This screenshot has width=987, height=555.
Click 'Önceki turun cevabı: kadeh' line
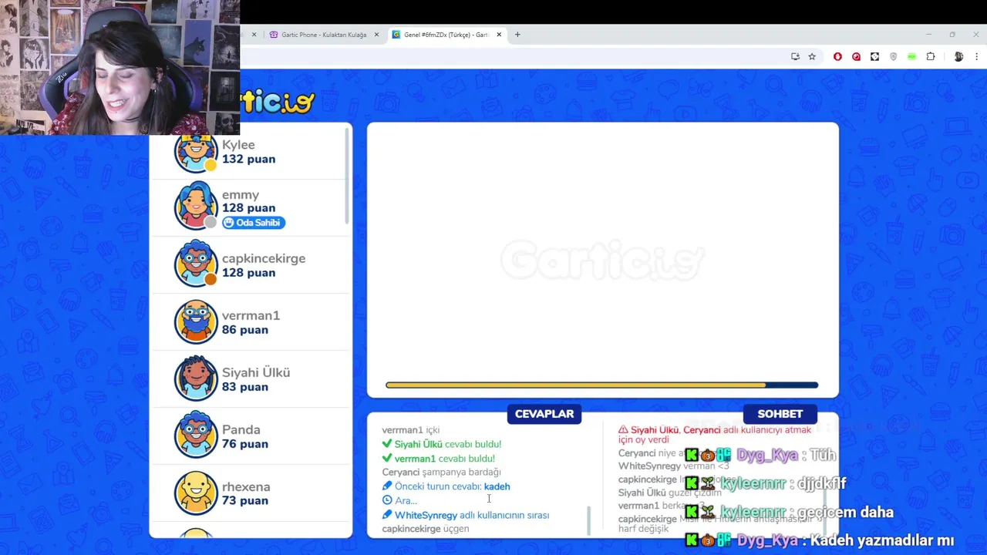click(x=446, y=486)
